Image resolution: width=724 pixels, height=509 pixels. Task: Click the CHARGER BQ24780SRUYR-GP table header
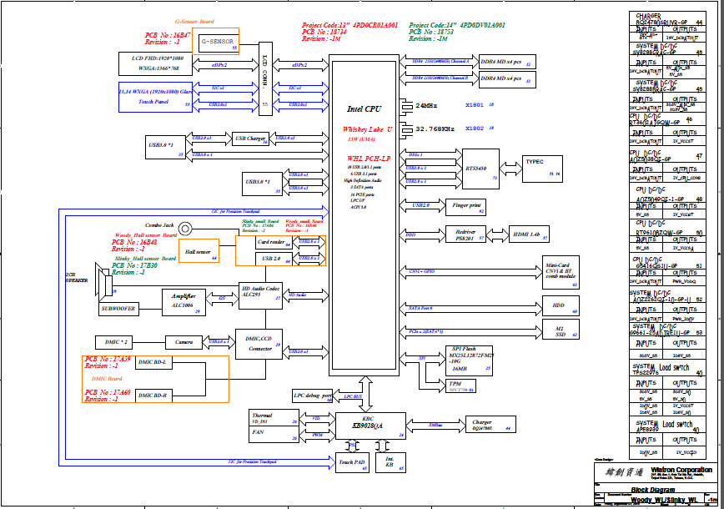[667, 18]
